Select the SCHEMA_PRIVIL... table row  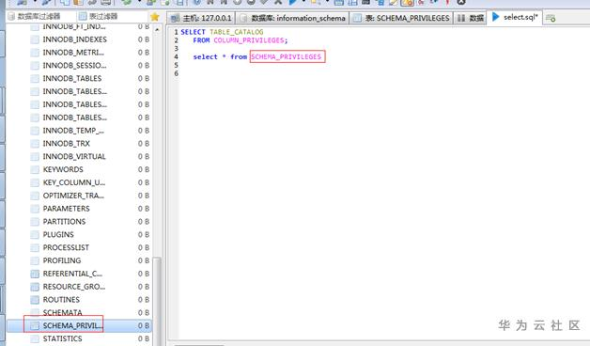coord(79,325)
